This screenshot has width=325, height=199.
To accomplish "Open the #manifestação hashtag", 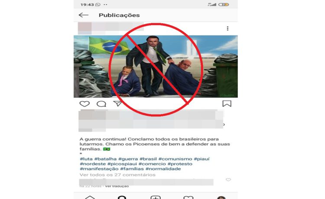I will 99,169.
